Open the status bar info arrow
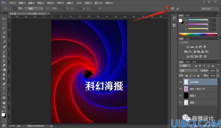 52,126
